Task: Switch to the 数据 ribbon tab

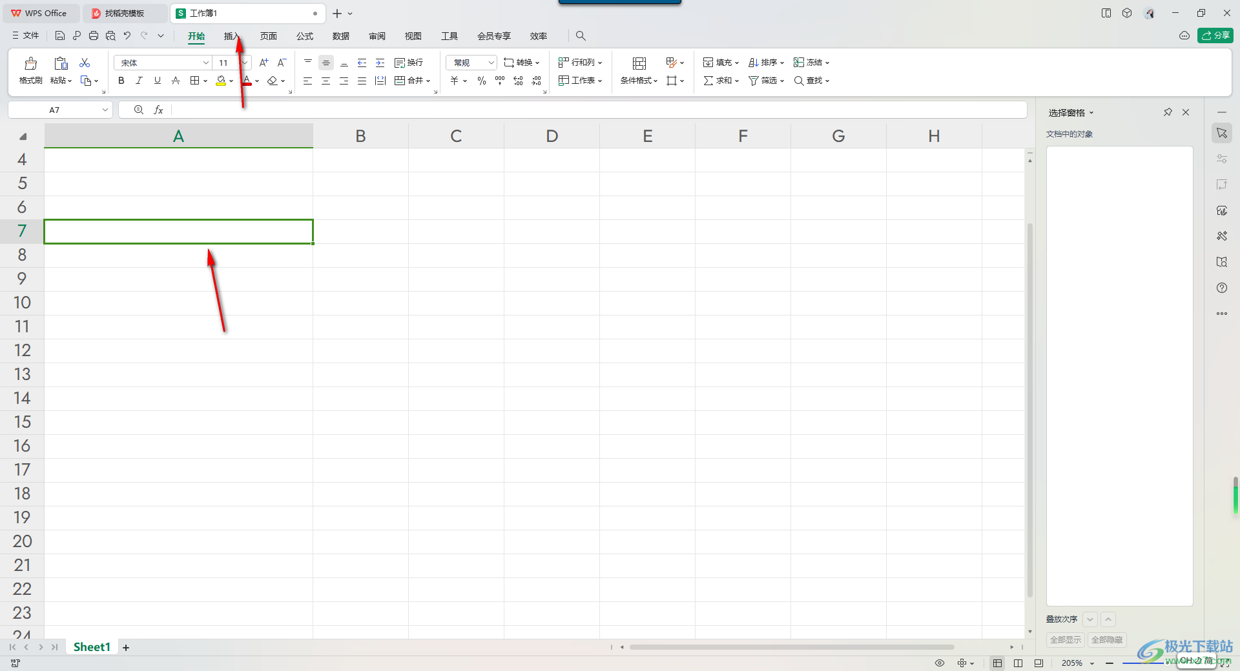Action: pos(341,36)
